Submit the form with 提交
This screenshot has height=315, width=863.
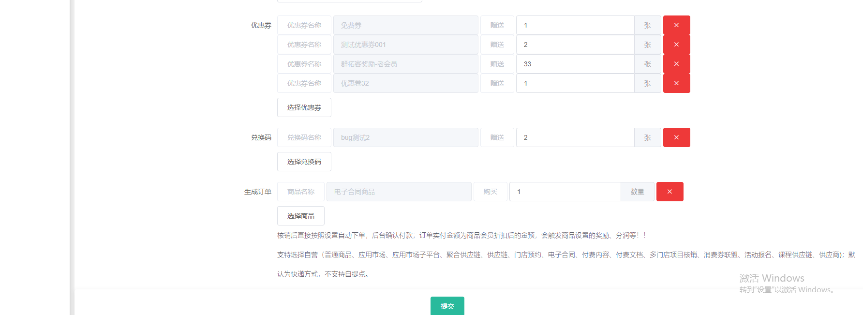click(x=447, y=306)
